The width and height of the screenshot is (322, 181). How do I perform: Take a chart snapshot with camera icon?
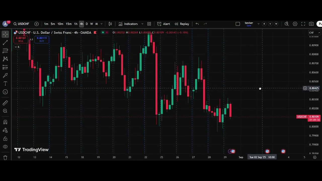[311, 24]
